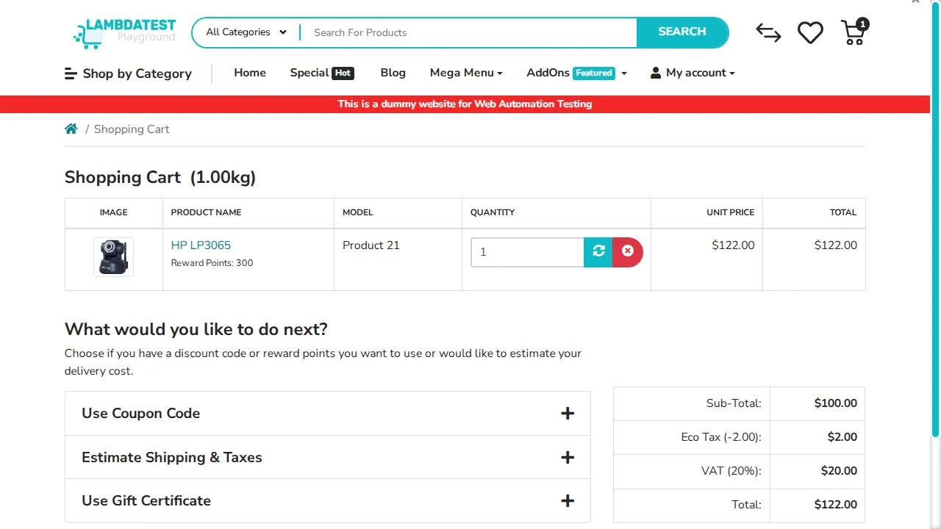
Task: Select the Sub-Total '$100.00' value
Action: [x=836, y=403]
